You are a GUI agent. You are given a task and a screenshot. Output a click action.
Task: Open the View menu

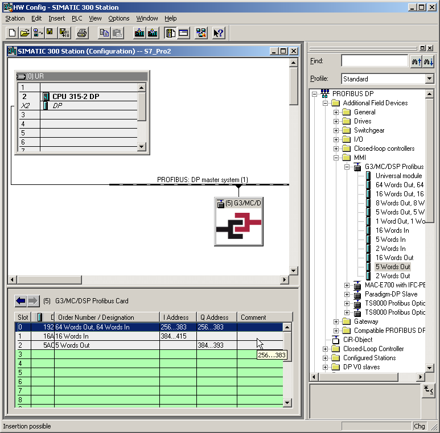[95, 19]
